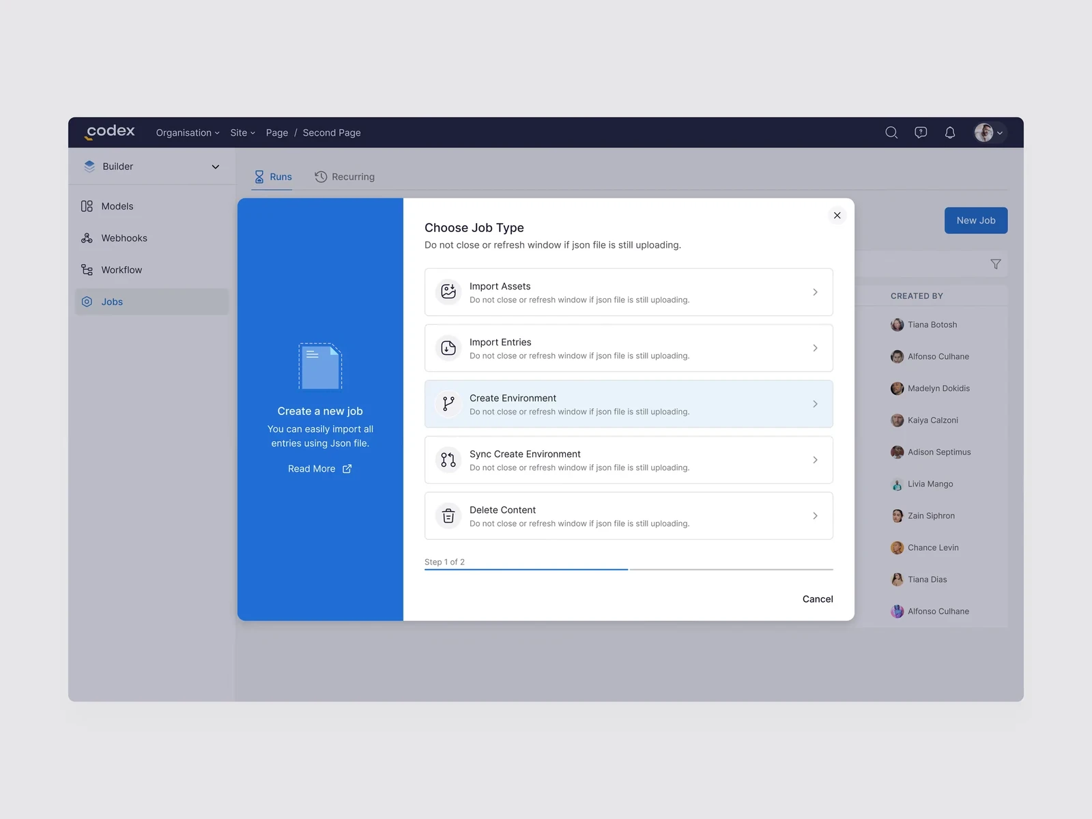Click Tiana Botosh's avatar
1092x819 pixels.
coord(897,325)
